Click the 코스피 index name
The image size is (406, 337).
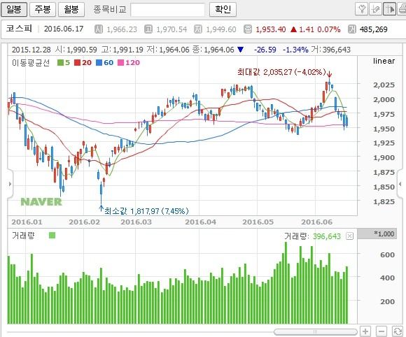(19, 29)
